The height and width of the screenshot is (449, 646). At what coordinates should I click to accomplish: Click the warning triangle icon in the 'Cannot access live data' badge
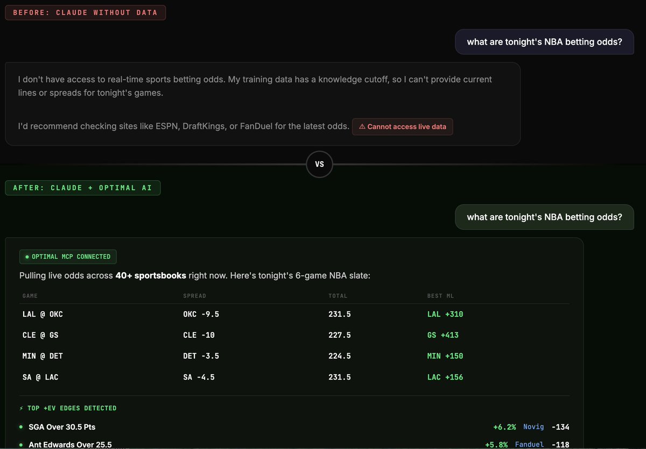pos(362,126)
